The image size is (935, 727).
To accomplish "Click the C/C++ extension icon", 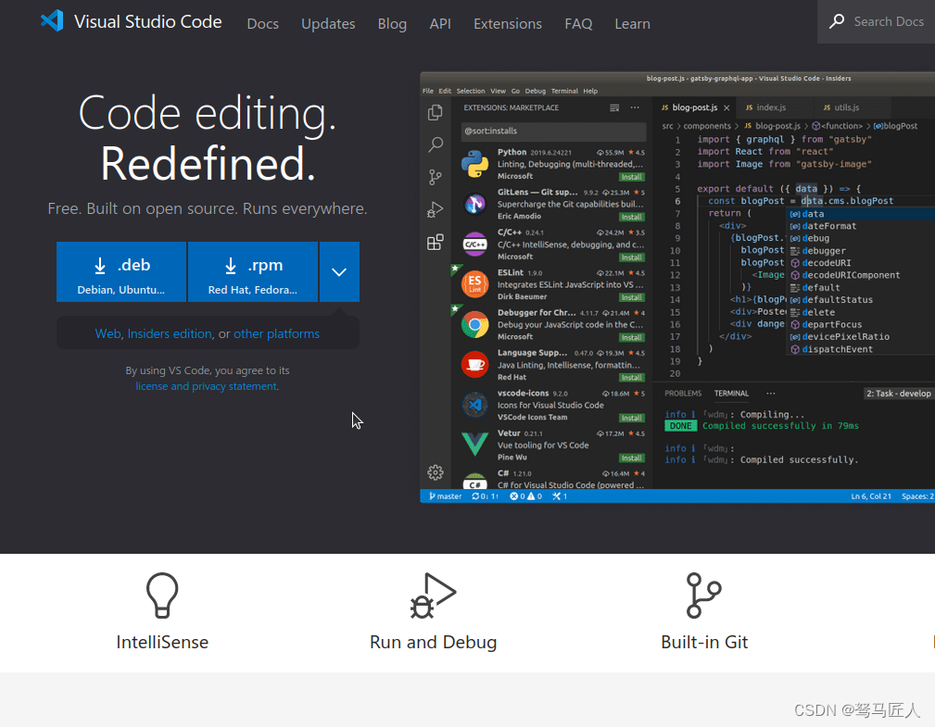I will 474,244.
